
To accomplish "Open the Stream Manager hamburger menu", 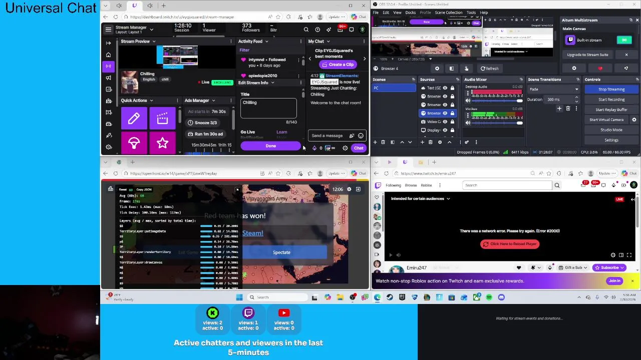I will click(108, 29).
